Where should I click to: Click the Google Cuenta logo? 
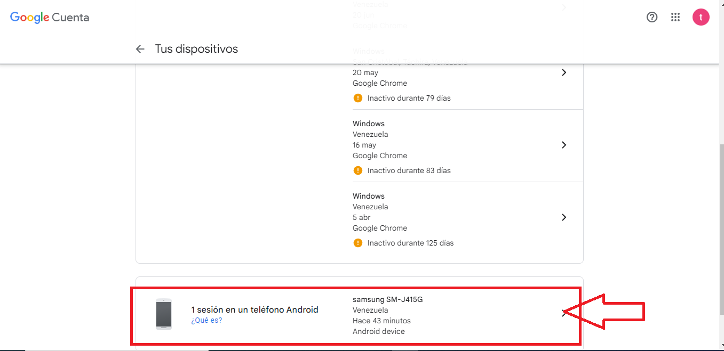coord(50,17)
